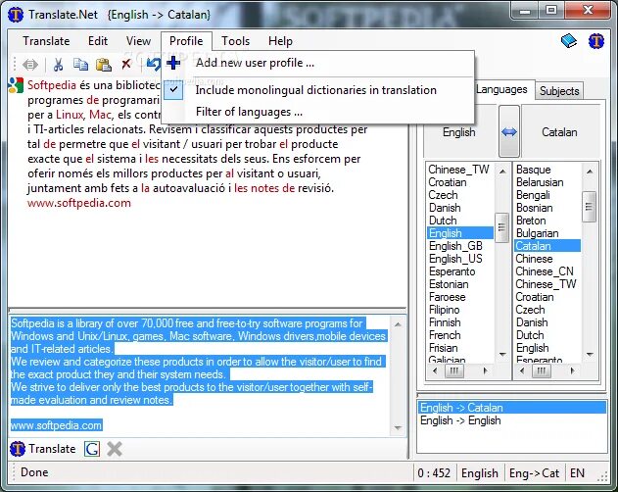
Task: Swap languages with the blue double-arrow button
Action: coord(509,131)
